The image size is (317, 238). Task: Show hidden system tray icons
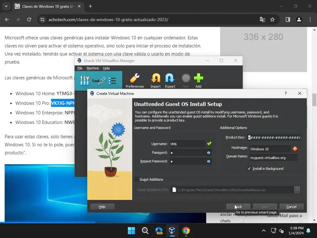[264, 231]
